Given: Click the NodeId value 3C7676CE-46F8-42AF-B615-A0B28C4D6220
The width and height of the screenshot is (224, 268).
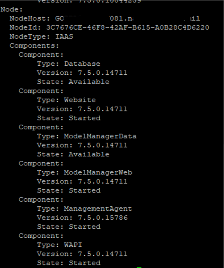Looking at the screenshot, I should point(128,28).
